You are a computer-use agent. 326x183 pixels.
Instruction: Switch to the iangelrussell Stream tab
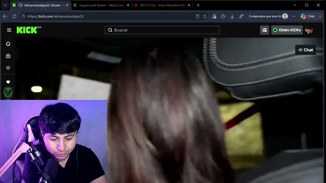pyautogui.click(x=101, y=5)
